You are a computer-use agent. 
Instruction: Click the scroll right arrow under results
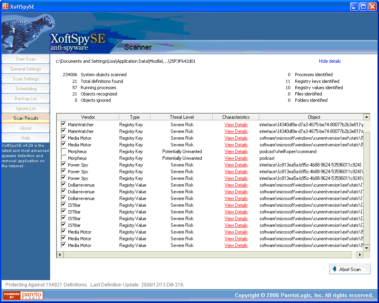point(360,254)
